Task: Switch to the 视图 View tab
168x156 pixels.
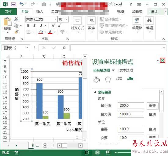Action: pos(121,11)
